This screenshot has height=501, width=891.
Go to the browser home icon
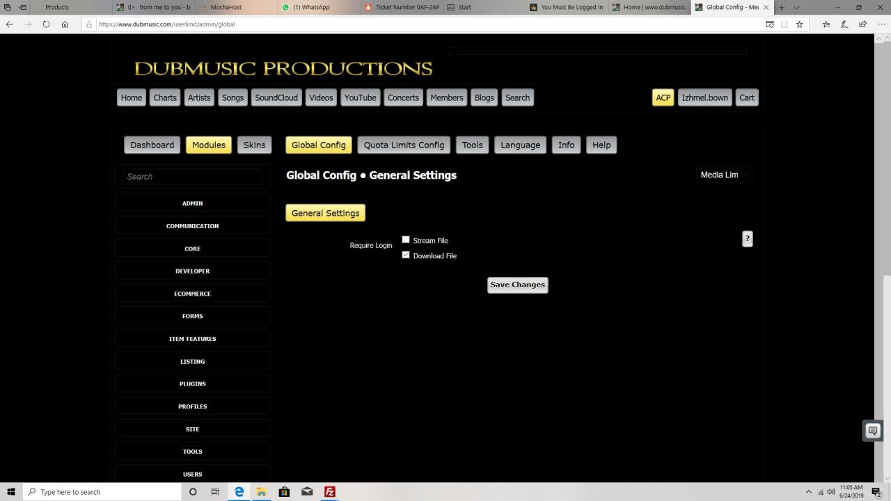[x=65, y=24]
